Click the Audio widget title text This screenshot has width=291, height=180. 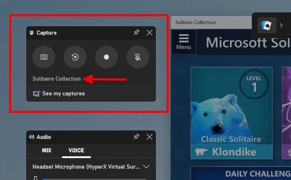(x=44, y=137)
